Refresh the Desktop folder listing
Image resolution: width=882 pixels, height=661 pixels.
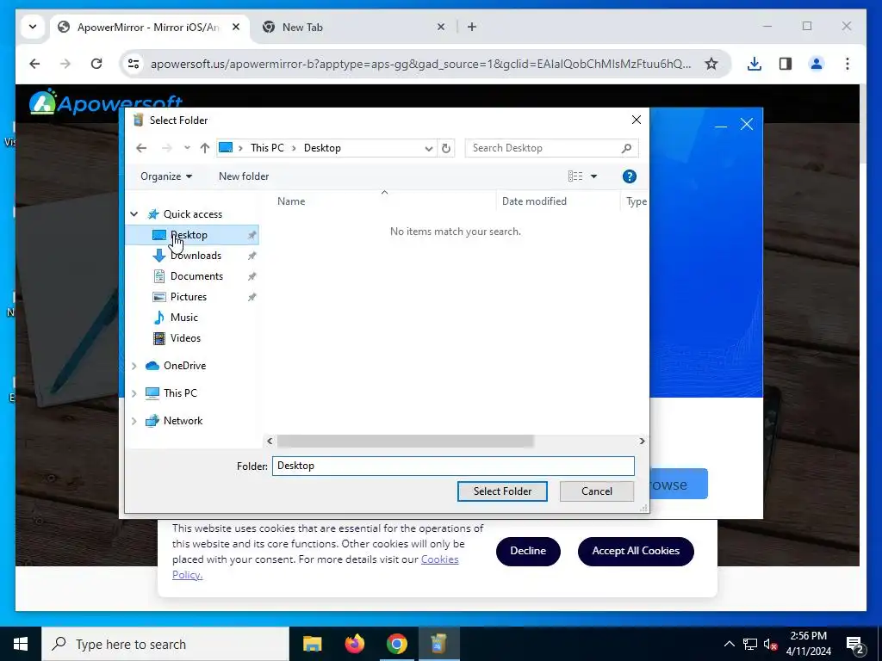tap(446, 148)
